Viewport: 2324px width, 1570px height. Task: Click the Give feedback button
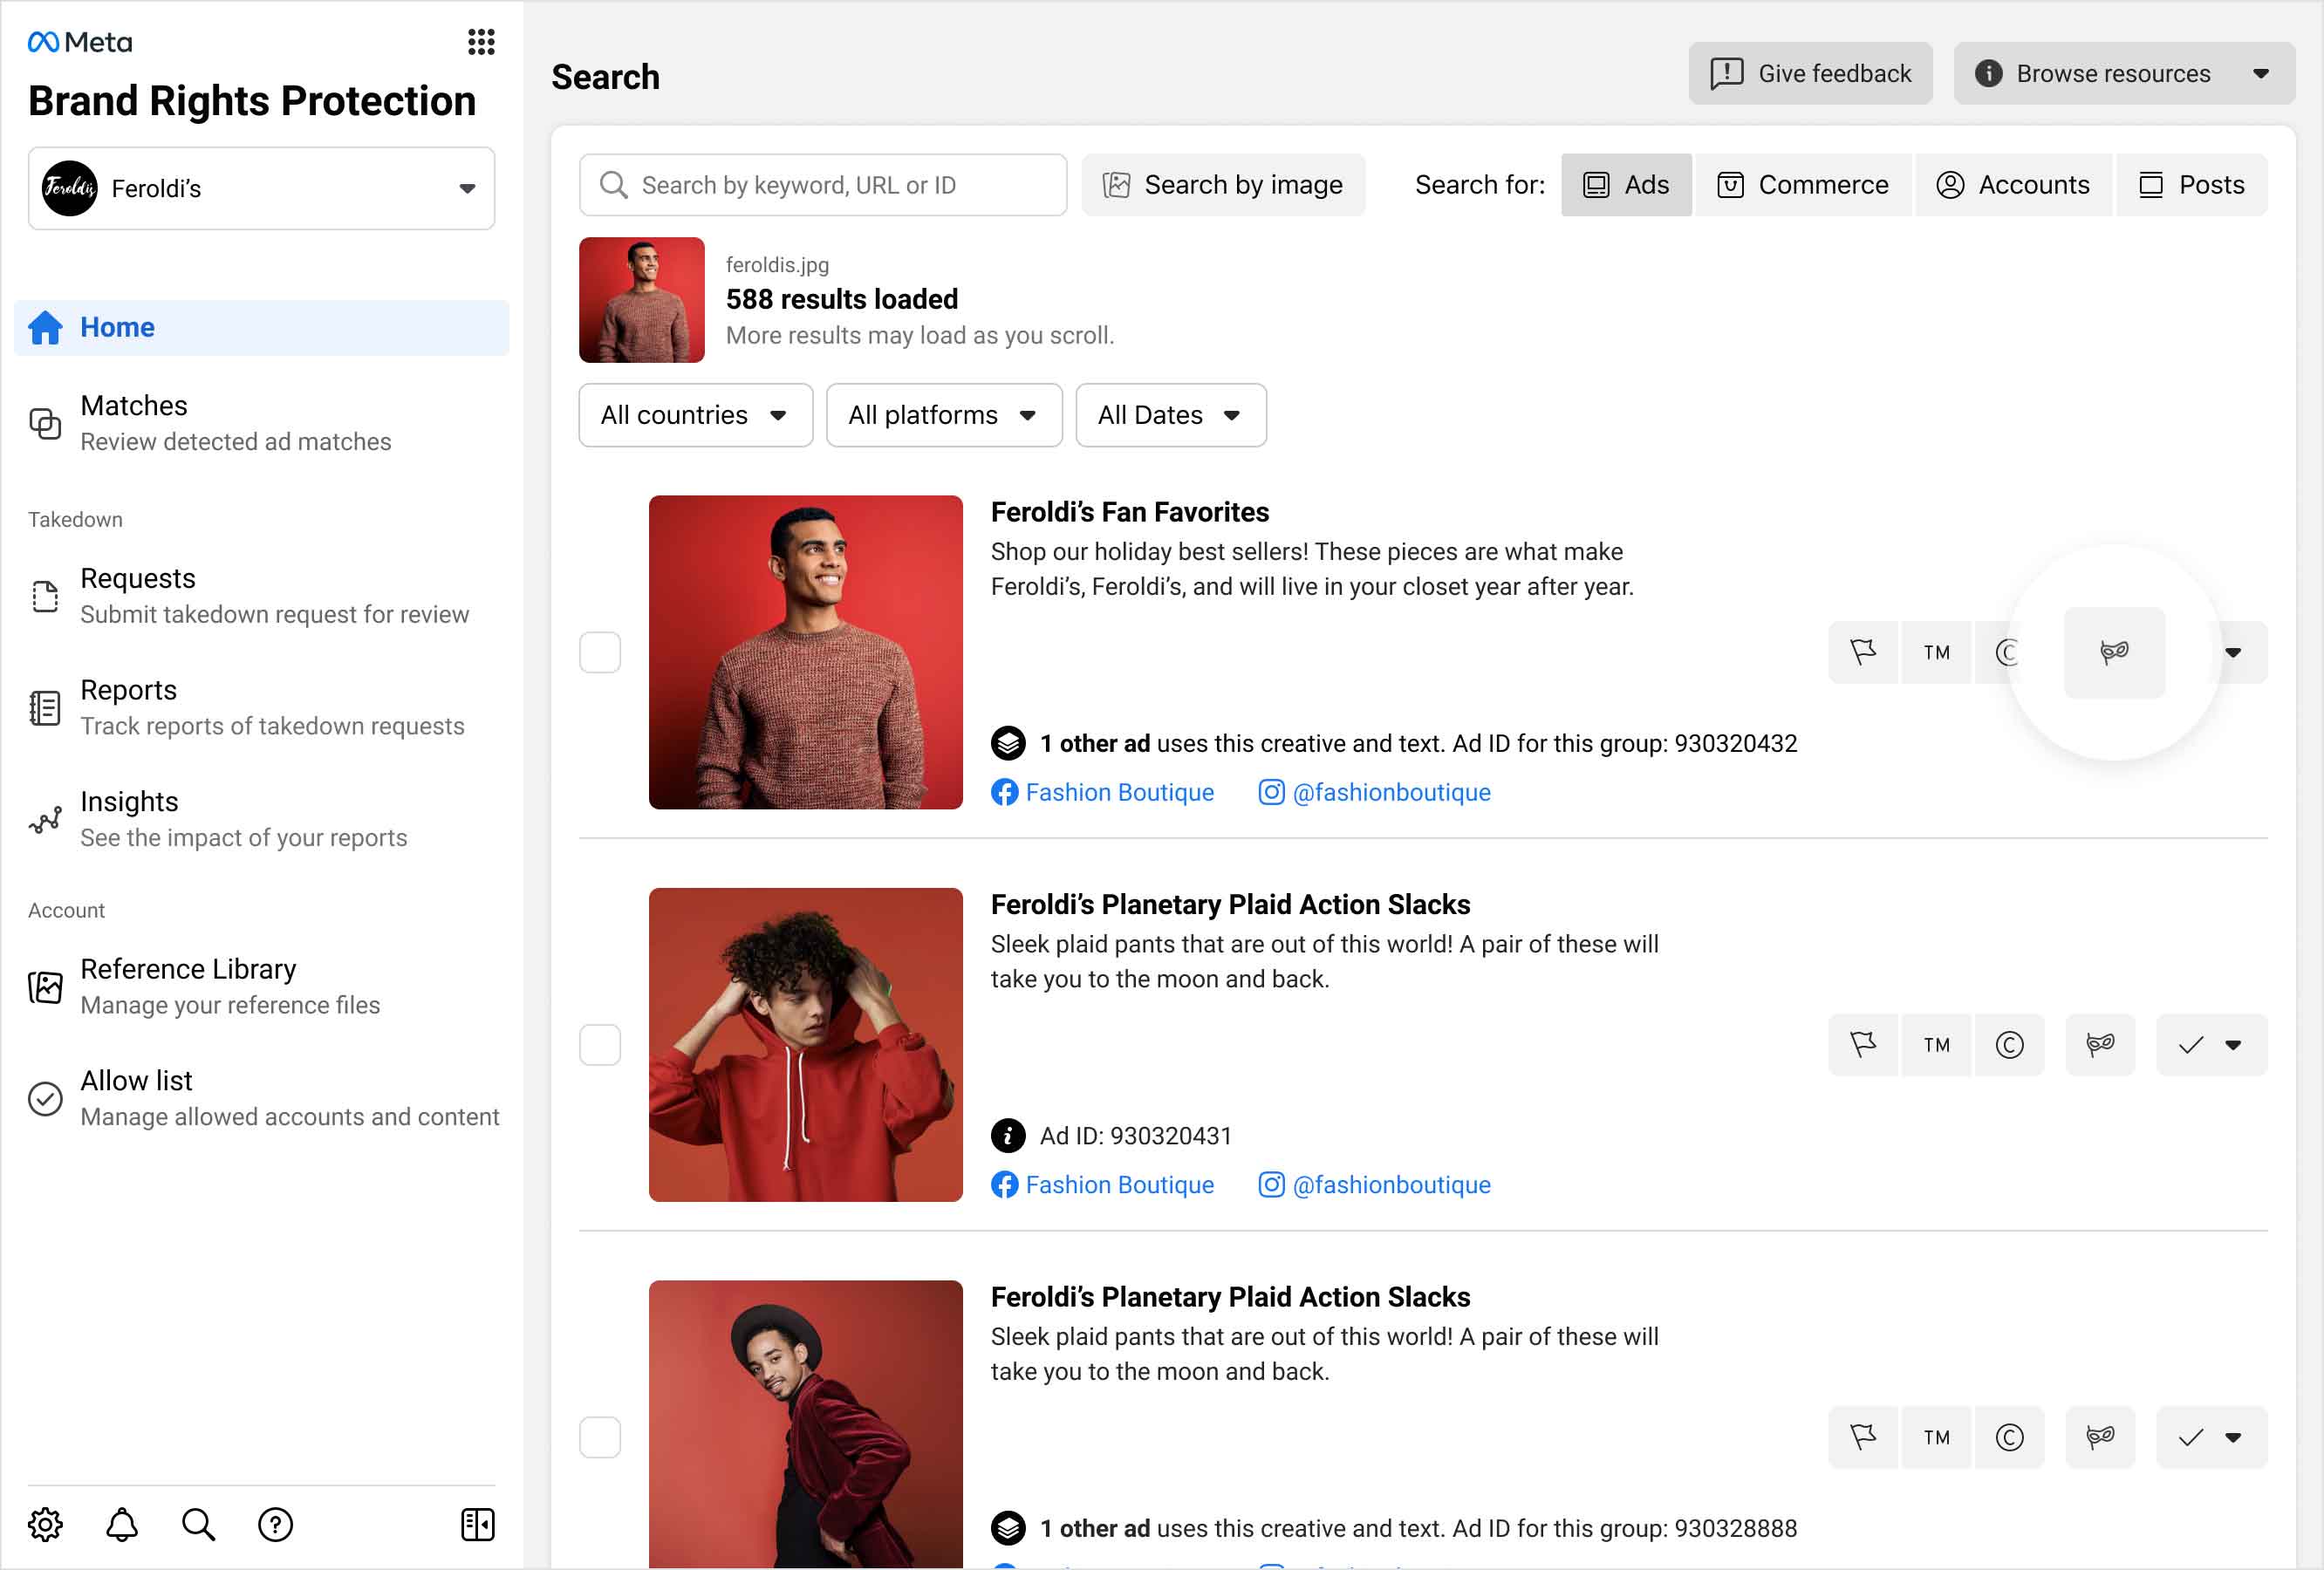(1810, 73)
